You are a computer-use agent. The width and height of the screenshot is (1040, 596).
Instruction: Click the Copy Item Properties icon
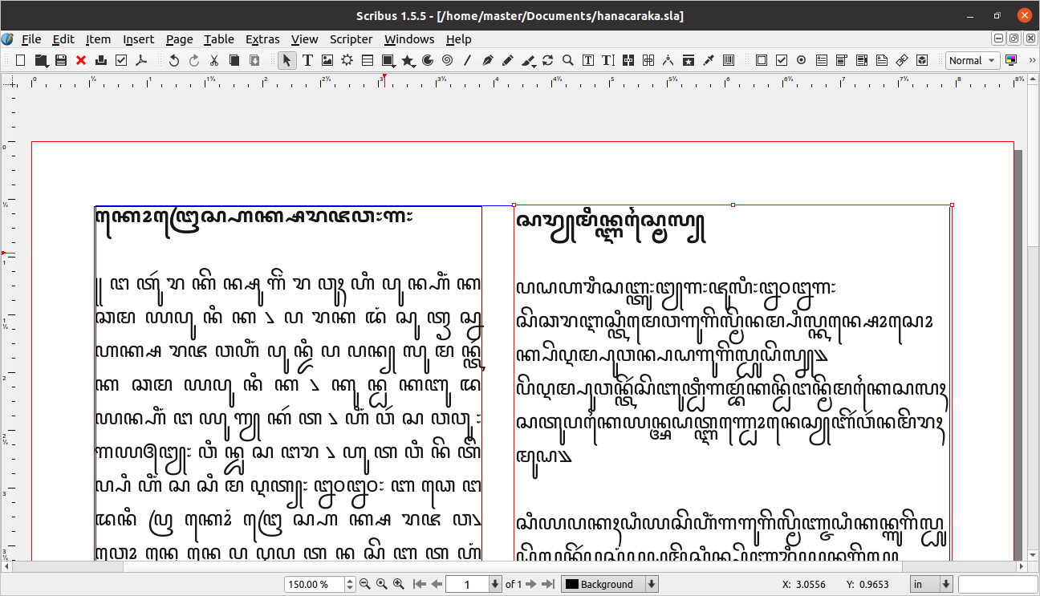pyautogui.click(x=689, y=60)
